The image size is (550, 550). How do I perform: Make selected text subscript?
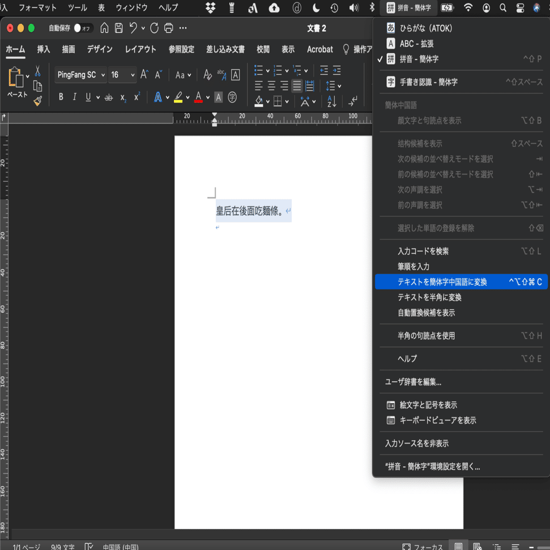[123, 97]
